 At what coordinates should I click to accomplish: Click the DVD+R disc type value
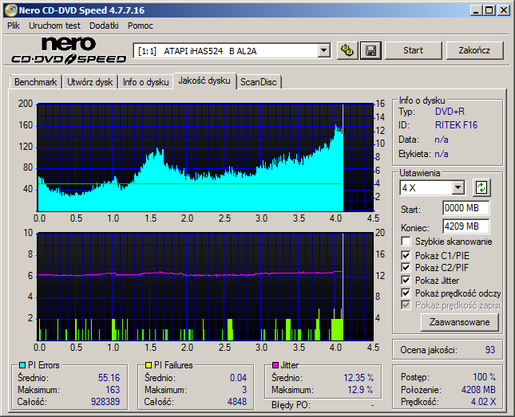point(450,112)
